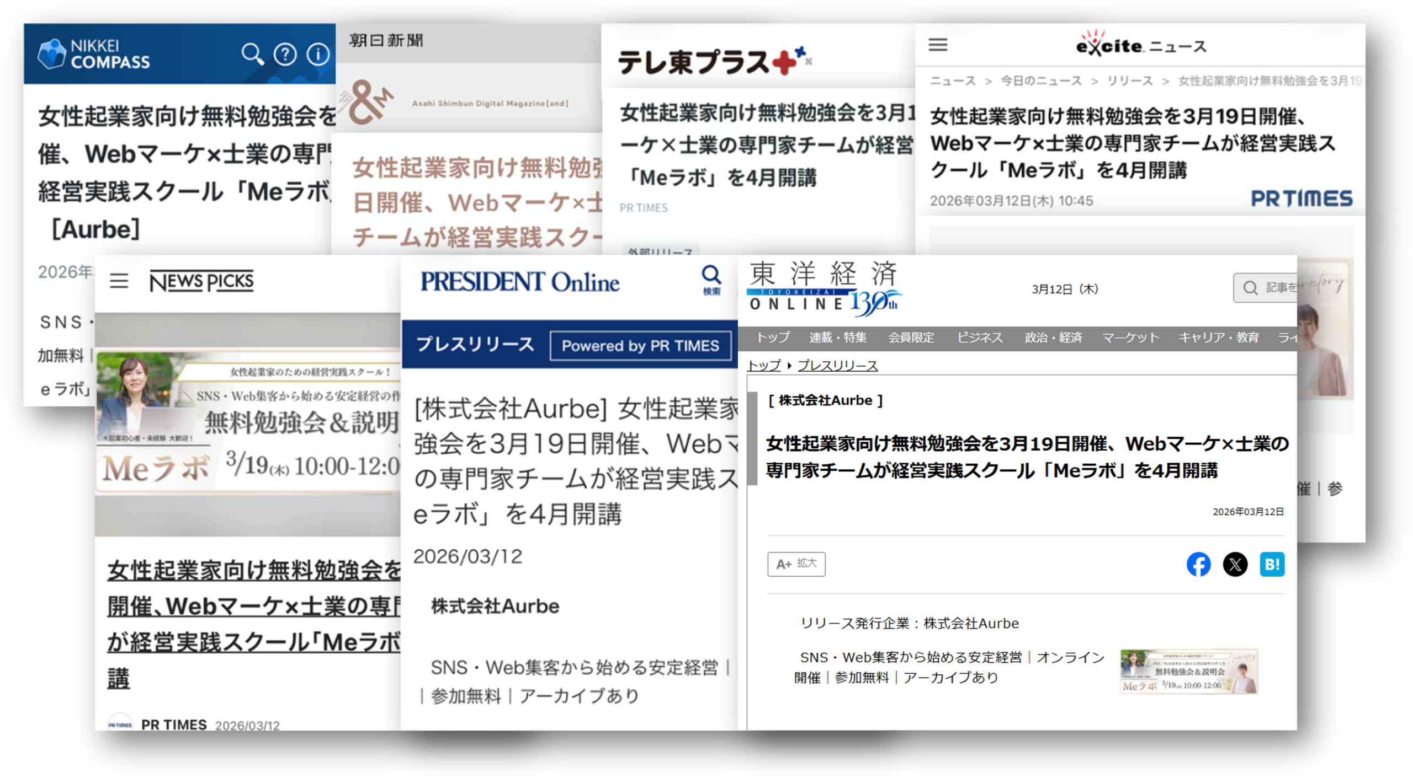Open the 連載・特集 menu item
Screen dimensions: 1413x778
pyautogui.click(x=838, y=337)
